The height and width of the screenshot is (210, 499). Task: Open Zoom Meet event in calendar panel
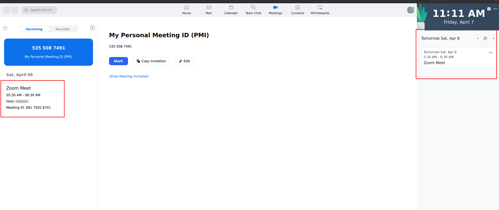[458, 58]
